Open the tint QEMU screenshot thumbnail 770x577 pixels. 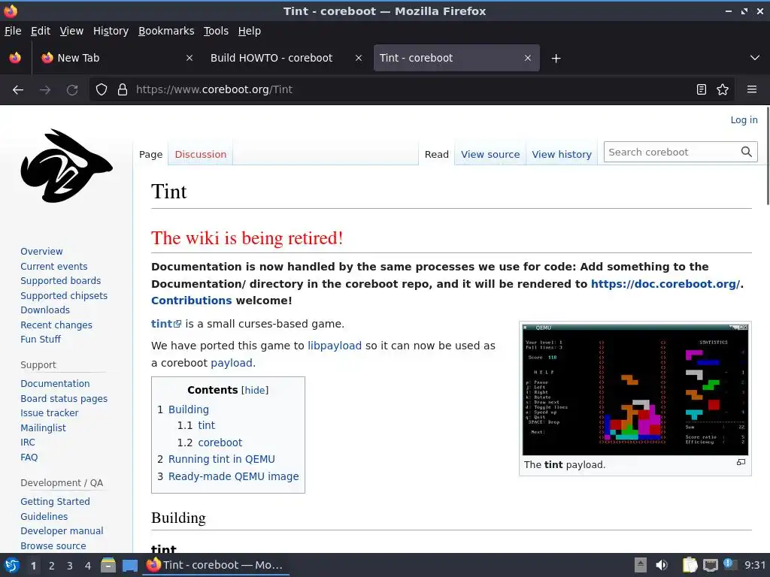click(x=635, y=390)
